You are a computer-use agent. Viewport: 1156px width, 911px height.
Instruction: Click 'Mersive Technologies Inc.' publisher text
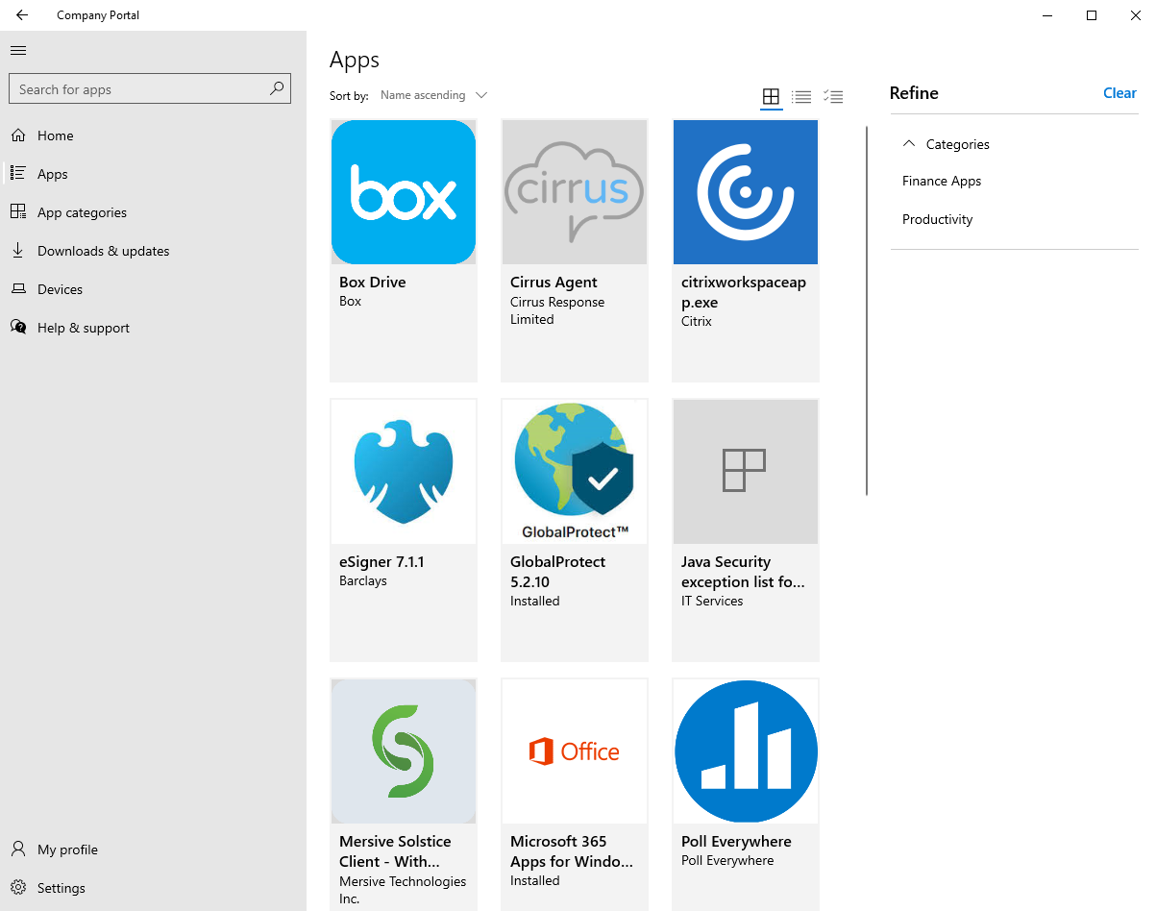click(403, 890)
